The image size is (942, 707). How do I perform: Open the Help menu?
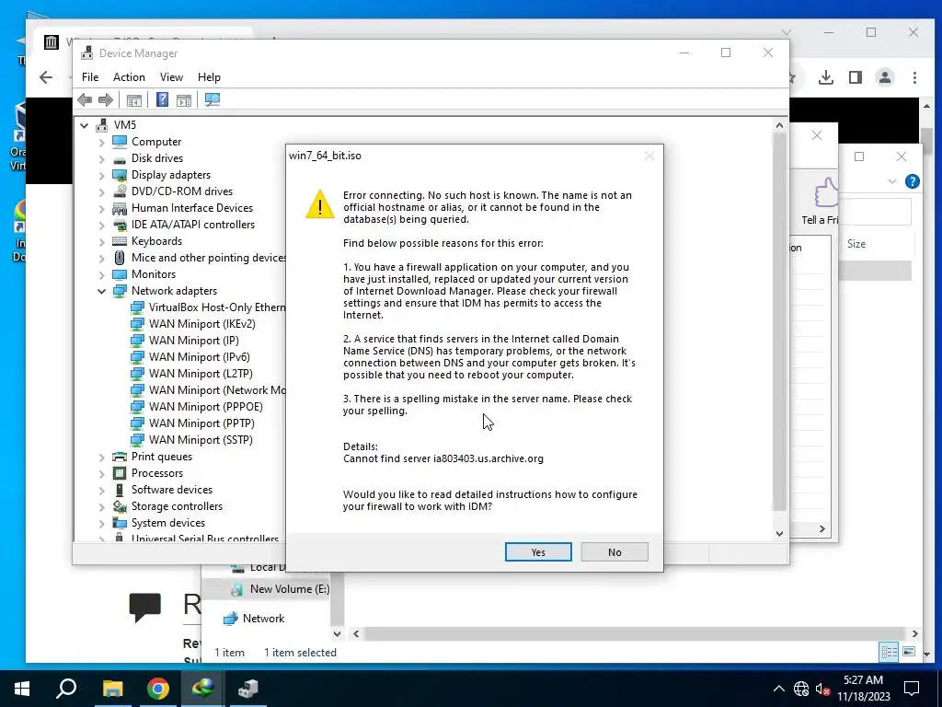point(209,77)
